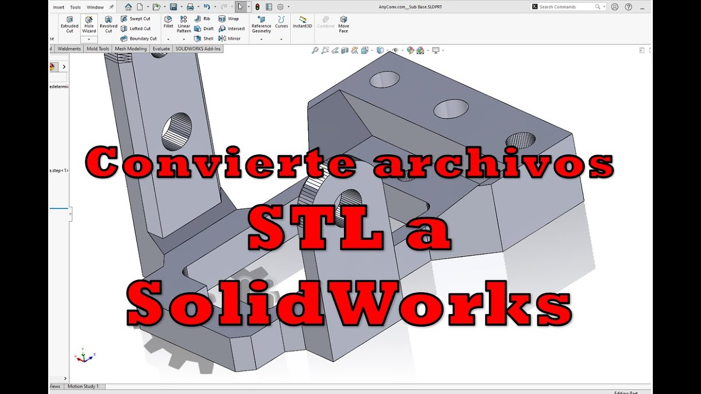Viewport: 701px width, 394px height.
Task: Expand the Fillet dropdown arrow
Action: click(x=168, y=39)
